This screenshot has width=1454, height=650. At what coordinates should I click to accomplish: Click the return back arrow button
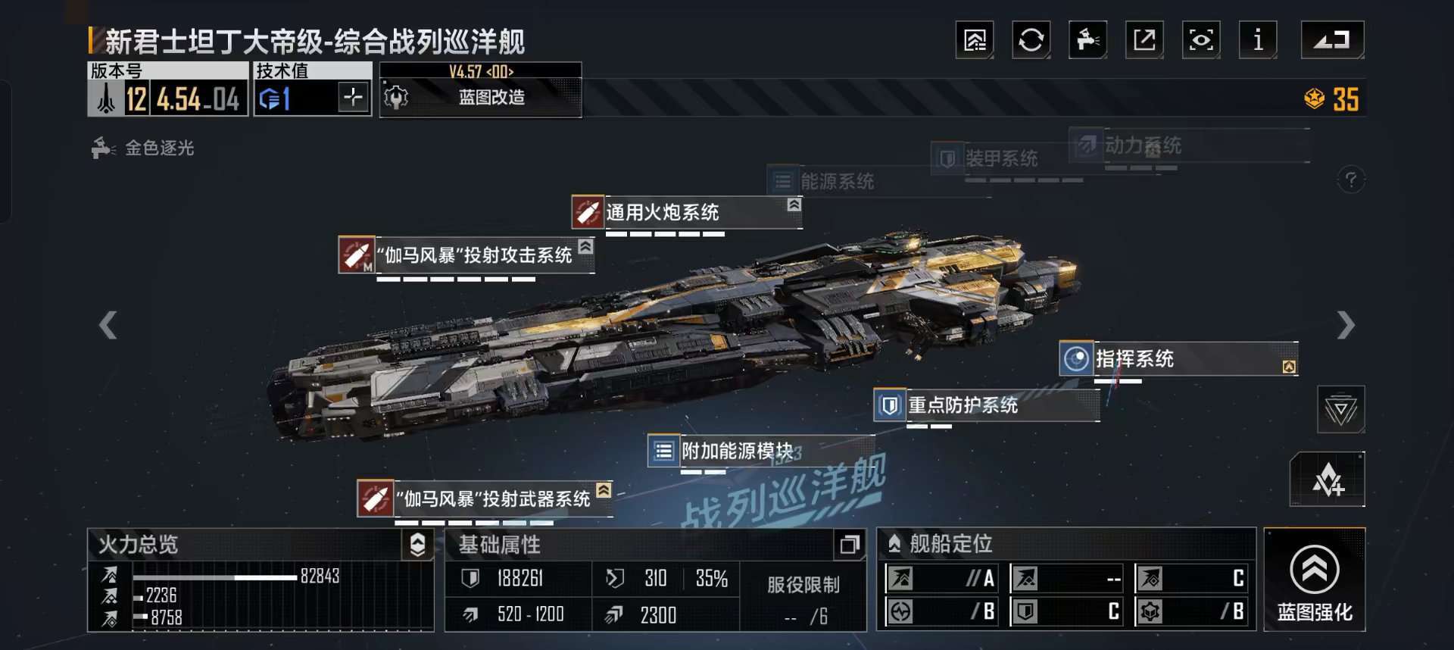(x=1332, y=39)
